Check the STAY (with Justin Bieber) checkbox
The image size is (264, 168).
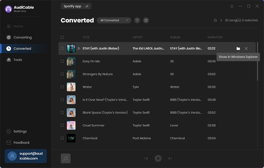click(62, 48)
